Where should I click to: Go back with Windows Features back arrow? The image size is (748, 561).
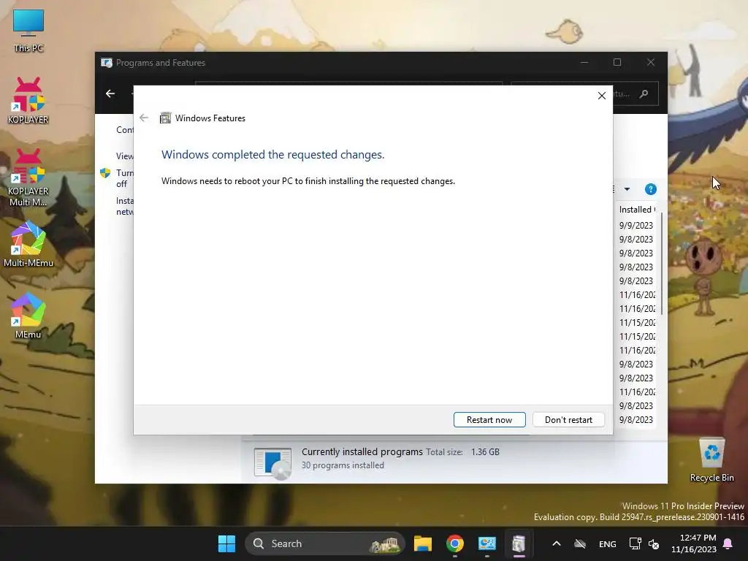pos(144,118)
